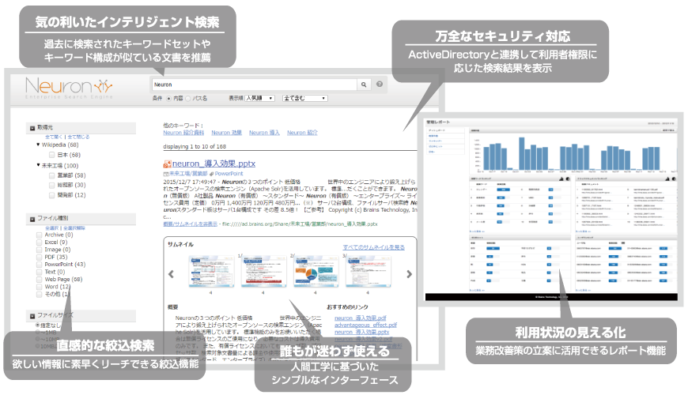Show next thumbnails with the right arrow
The image size is (688, 395).
click(409, 274)
